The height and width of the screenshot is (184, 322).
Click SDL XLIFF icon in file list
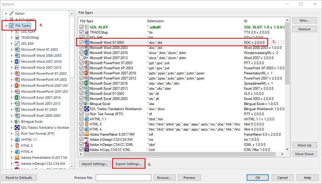(x=87, y=27)
